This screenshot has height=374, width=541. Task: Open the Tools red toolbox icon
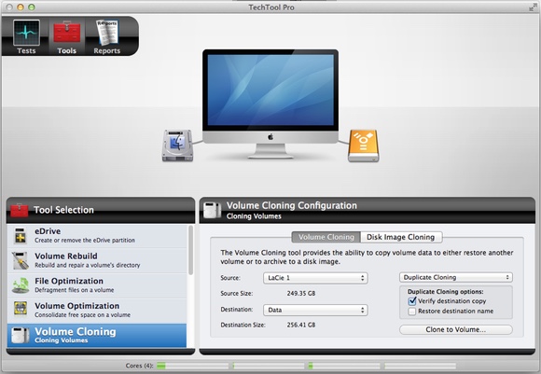point(66,33)
